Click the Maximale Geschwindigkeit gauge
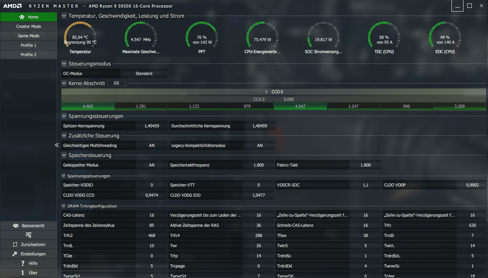Viewport: 488px width, 278px height. tap(141, 38)
